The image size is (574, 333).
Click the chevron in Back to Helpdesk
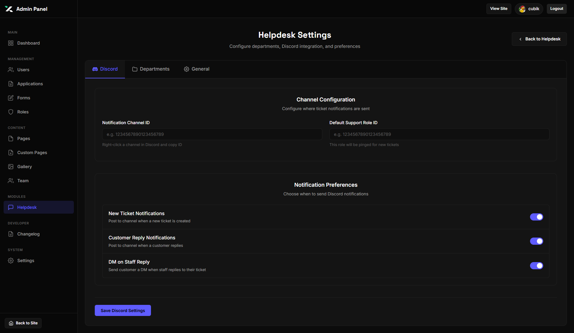pos(520,39)
